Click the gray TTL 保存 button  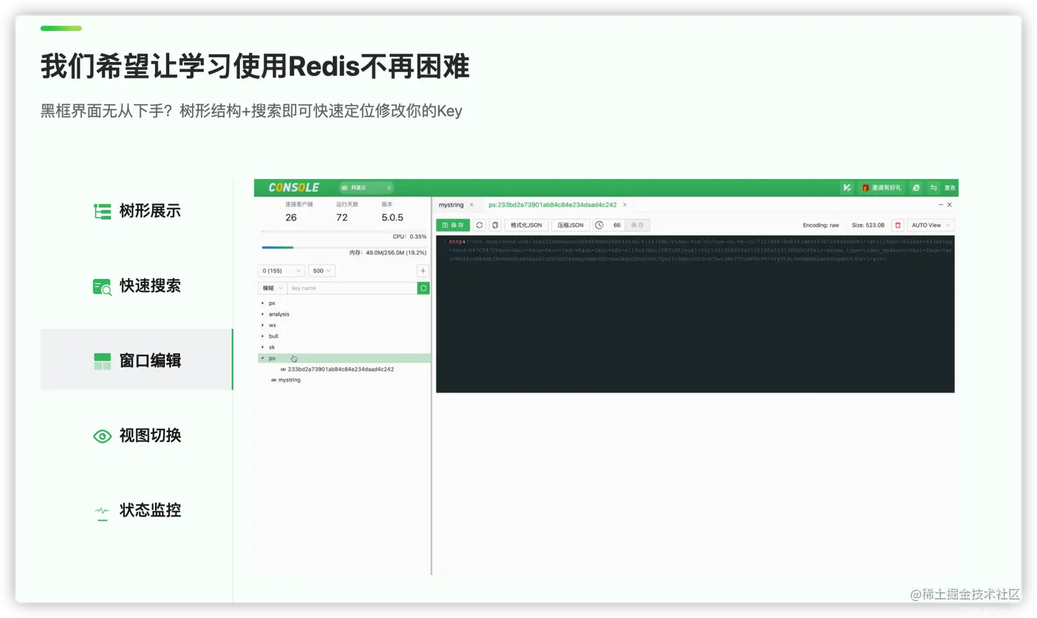pos(638,225)
